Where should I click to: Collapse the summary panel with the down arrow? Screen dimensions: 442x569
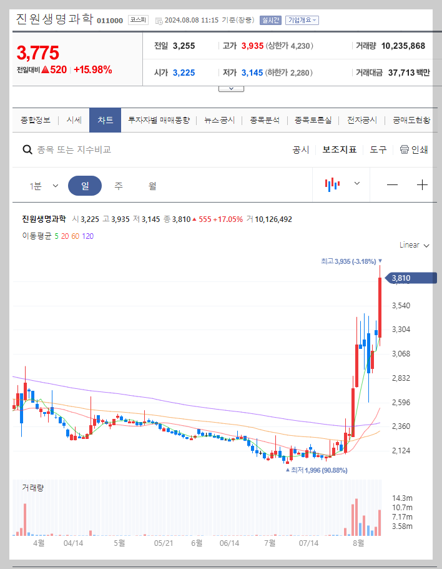(x=231, y=88)
